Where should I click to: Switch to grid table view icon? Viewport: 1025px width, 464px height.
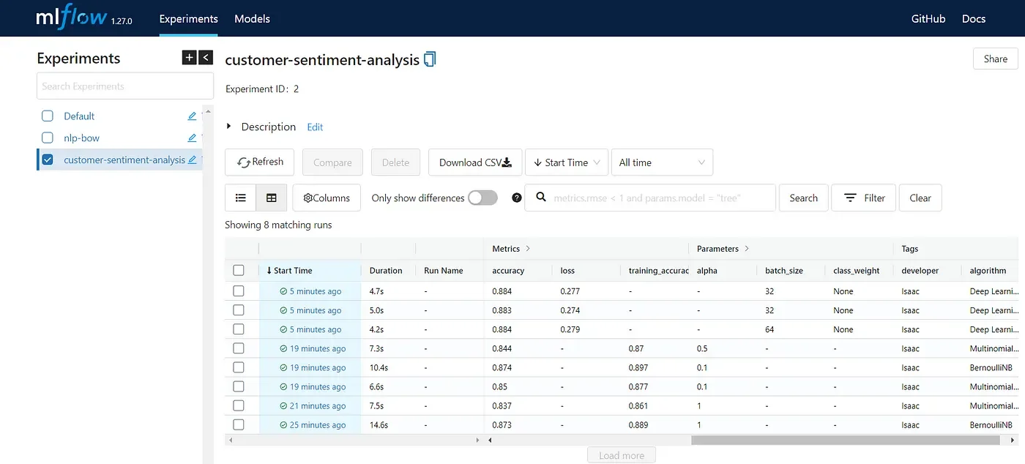tap(271, 198)
